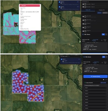Screen dimensions: 108x111
Task: Expand the Row 7 result
Action: [x=95, y=105]
